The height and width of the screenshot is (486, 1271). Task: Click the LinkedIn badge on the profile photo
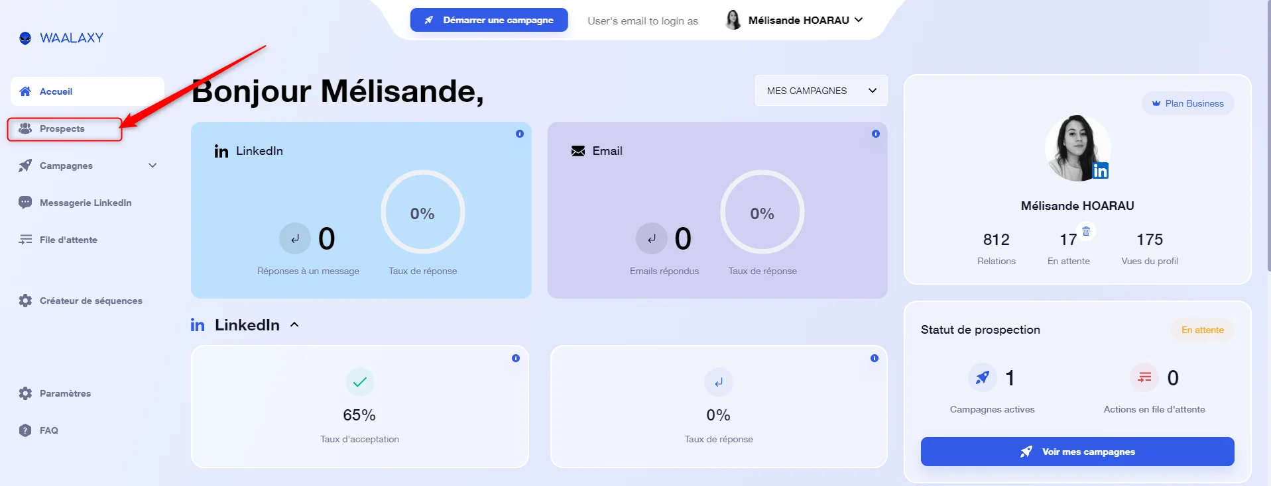click(x=1100, y=171)
